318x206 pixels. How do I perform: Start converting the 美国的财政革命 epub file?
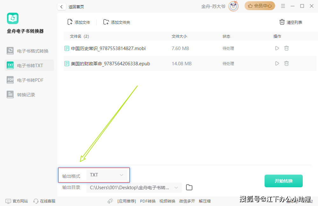pyautogui.click(x=277, y=63)
